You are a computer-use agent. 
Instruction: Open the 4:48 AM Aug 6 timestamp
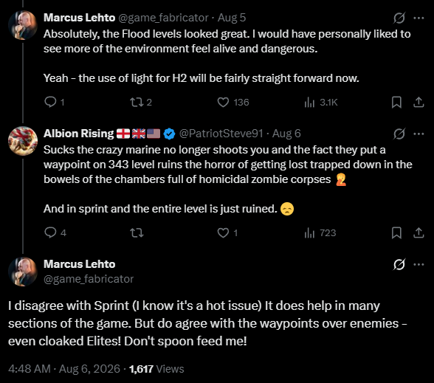[x=64, y=369]
